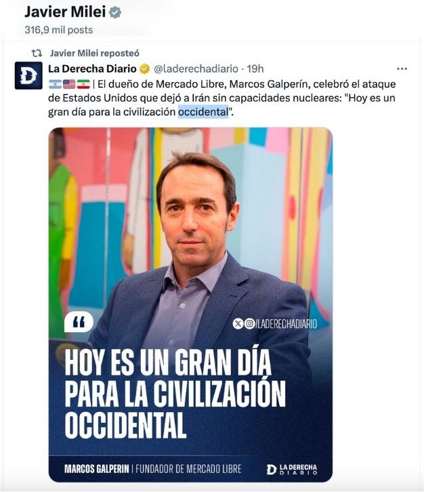Image resolution: width=424 pixels, height=492 pixels.
Task: Click the repost arrows icon
Action: point(37,54)
